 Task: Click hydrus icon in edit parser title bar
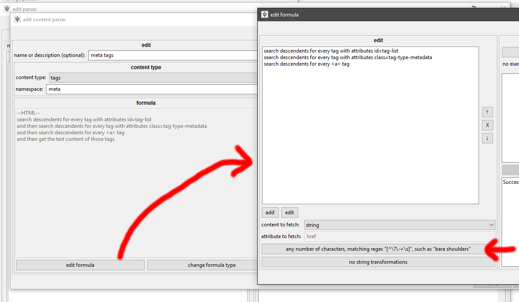click(7, 9)
